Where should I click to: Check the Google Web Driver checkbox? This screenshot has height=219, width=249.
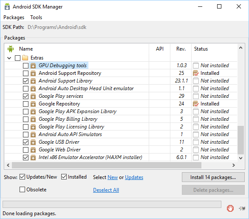(25, 150)
